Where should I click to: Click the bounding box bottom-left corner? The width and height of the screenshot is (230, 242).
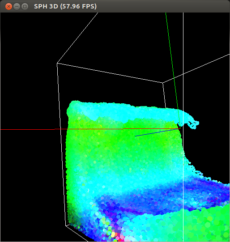click(66, 225)
